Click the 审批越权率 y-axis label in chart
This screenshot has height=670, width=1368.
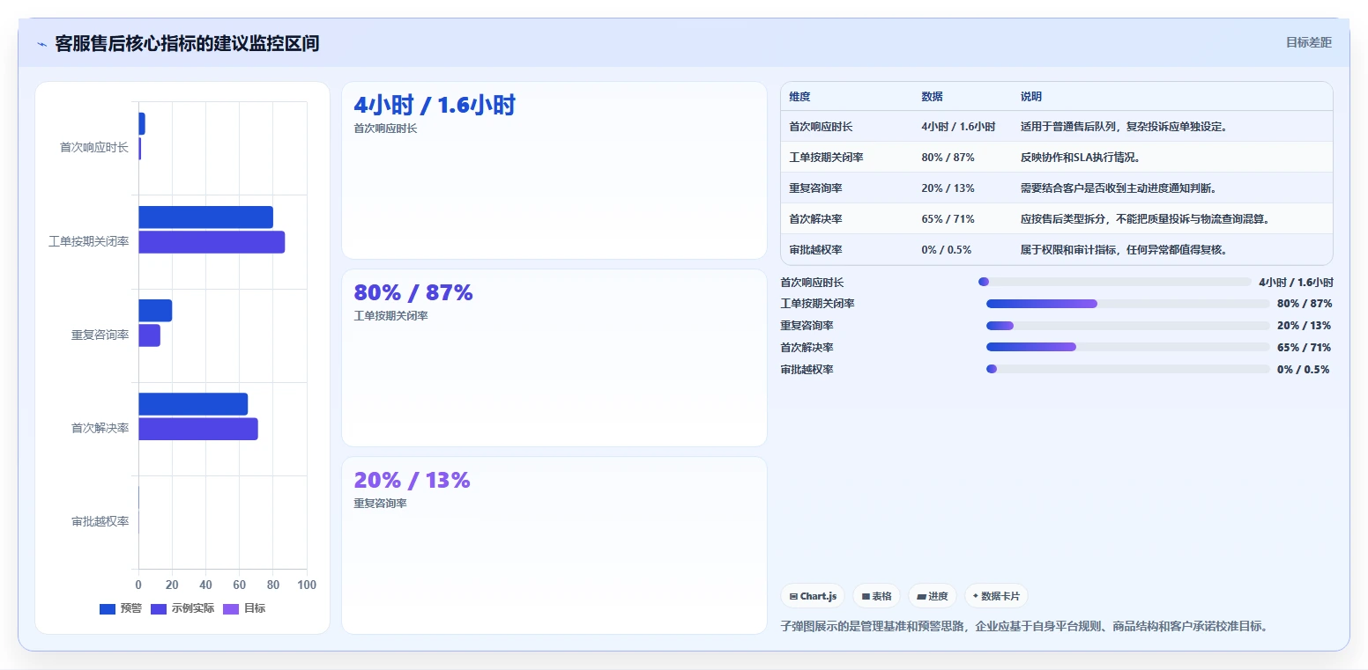tap(100, 521)
